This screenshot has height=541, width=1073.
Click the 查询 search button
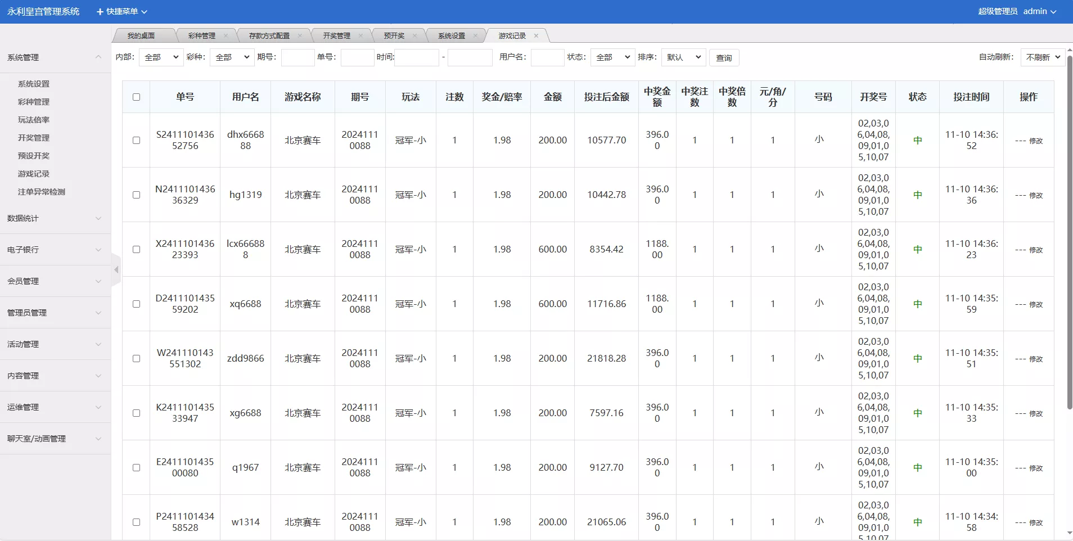[724, 57]
